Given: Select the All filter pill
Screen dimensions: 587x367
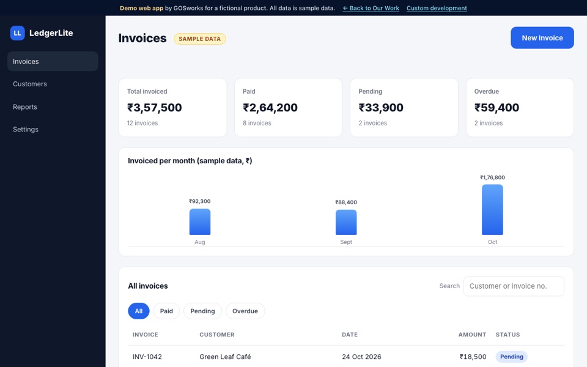Looking at the screenshot, I should [x=139, y=311].
